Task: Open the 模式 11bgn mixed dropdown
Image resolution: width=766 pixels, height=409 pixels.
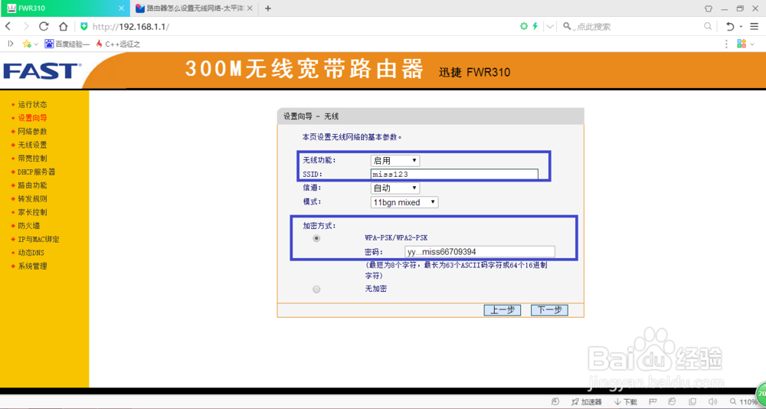Action: pyautogui.click(x=404, y=201)
